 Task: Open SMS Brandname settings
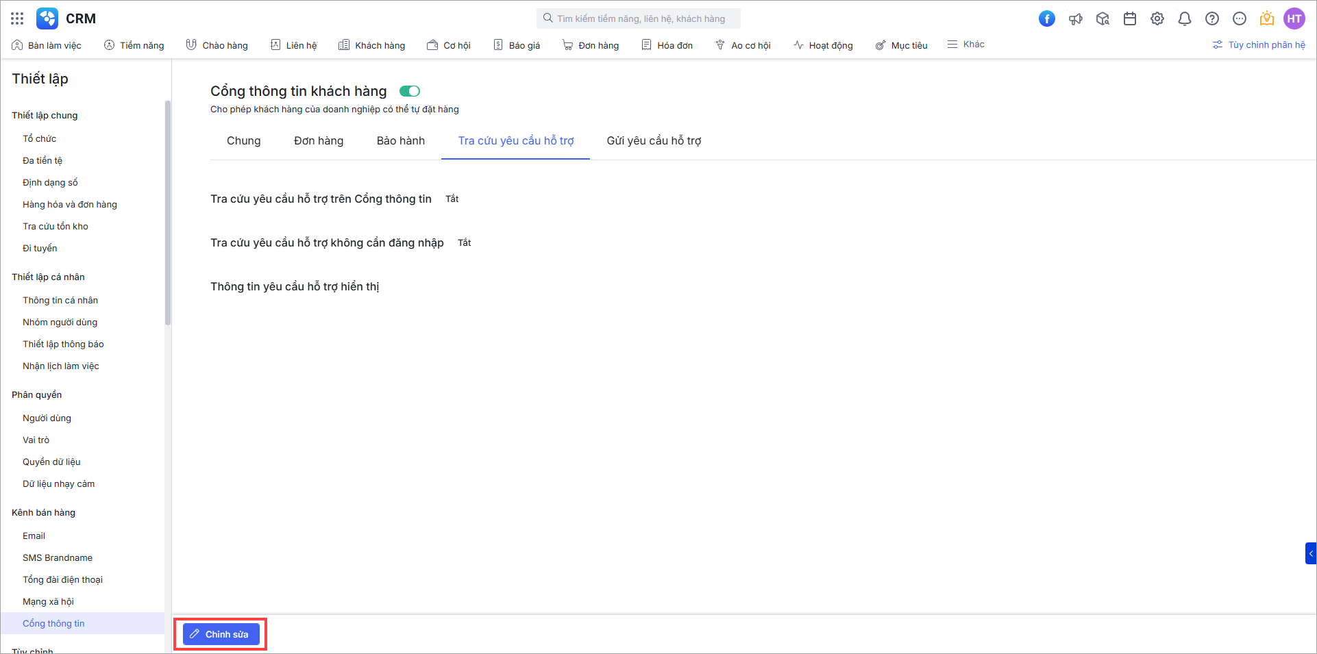[58, 557]
